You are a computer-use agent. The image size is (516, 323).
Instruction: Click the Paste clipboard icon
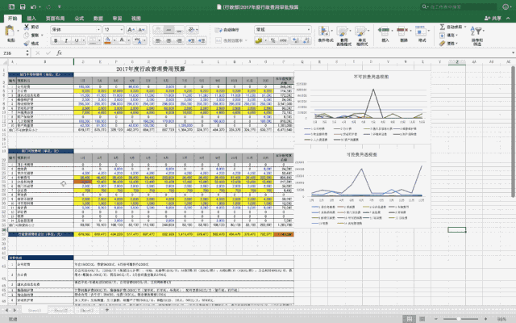[10, 31]
